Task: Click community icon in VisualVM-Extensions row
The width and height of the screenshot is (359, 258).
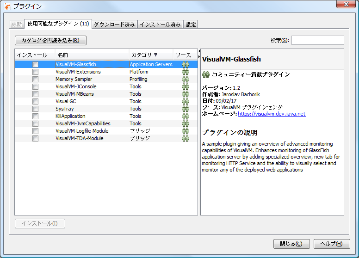Action: (186, 72)
